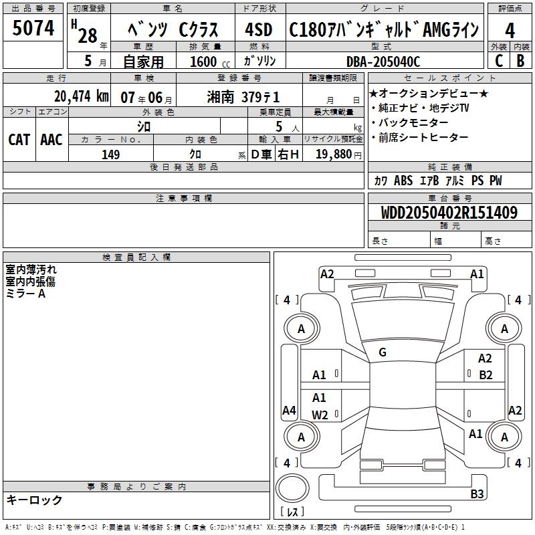Viewport: 535px width, 535px height.
Task: Click the inspection date 07年06月
Action: (146, 98)
